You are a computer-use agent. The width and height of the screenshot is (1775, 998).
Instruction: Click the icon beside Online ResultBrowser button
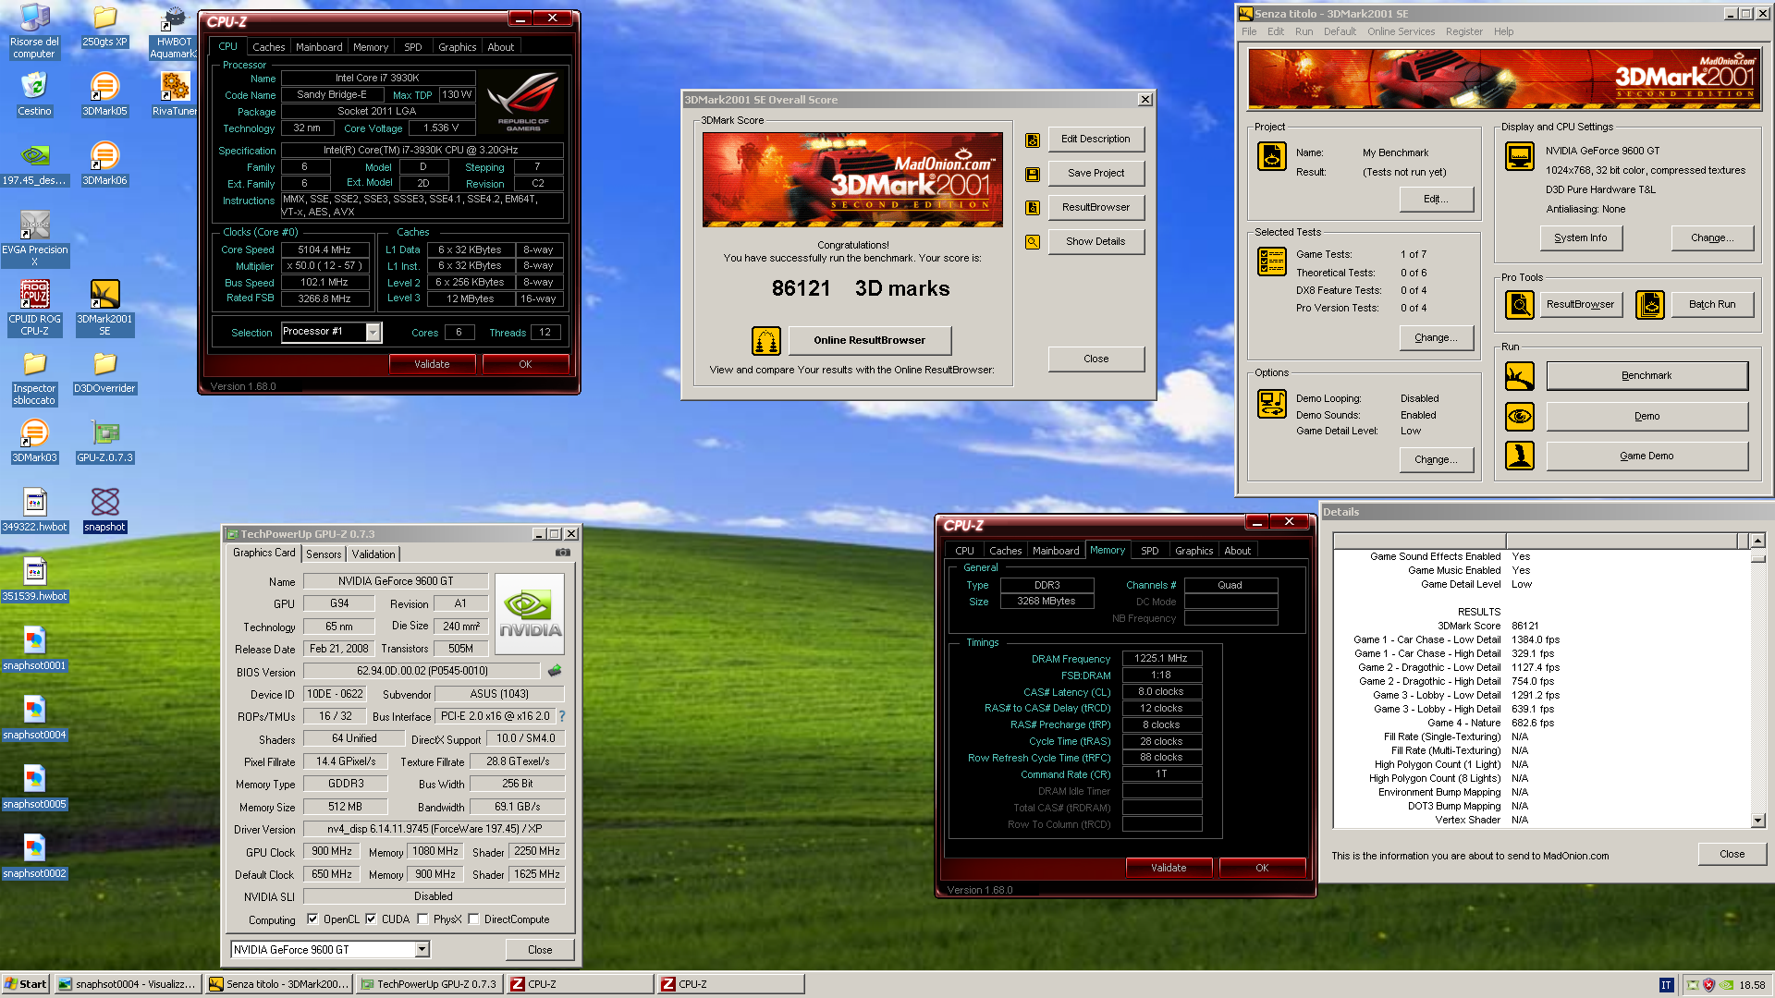click(x=765, y=341)
